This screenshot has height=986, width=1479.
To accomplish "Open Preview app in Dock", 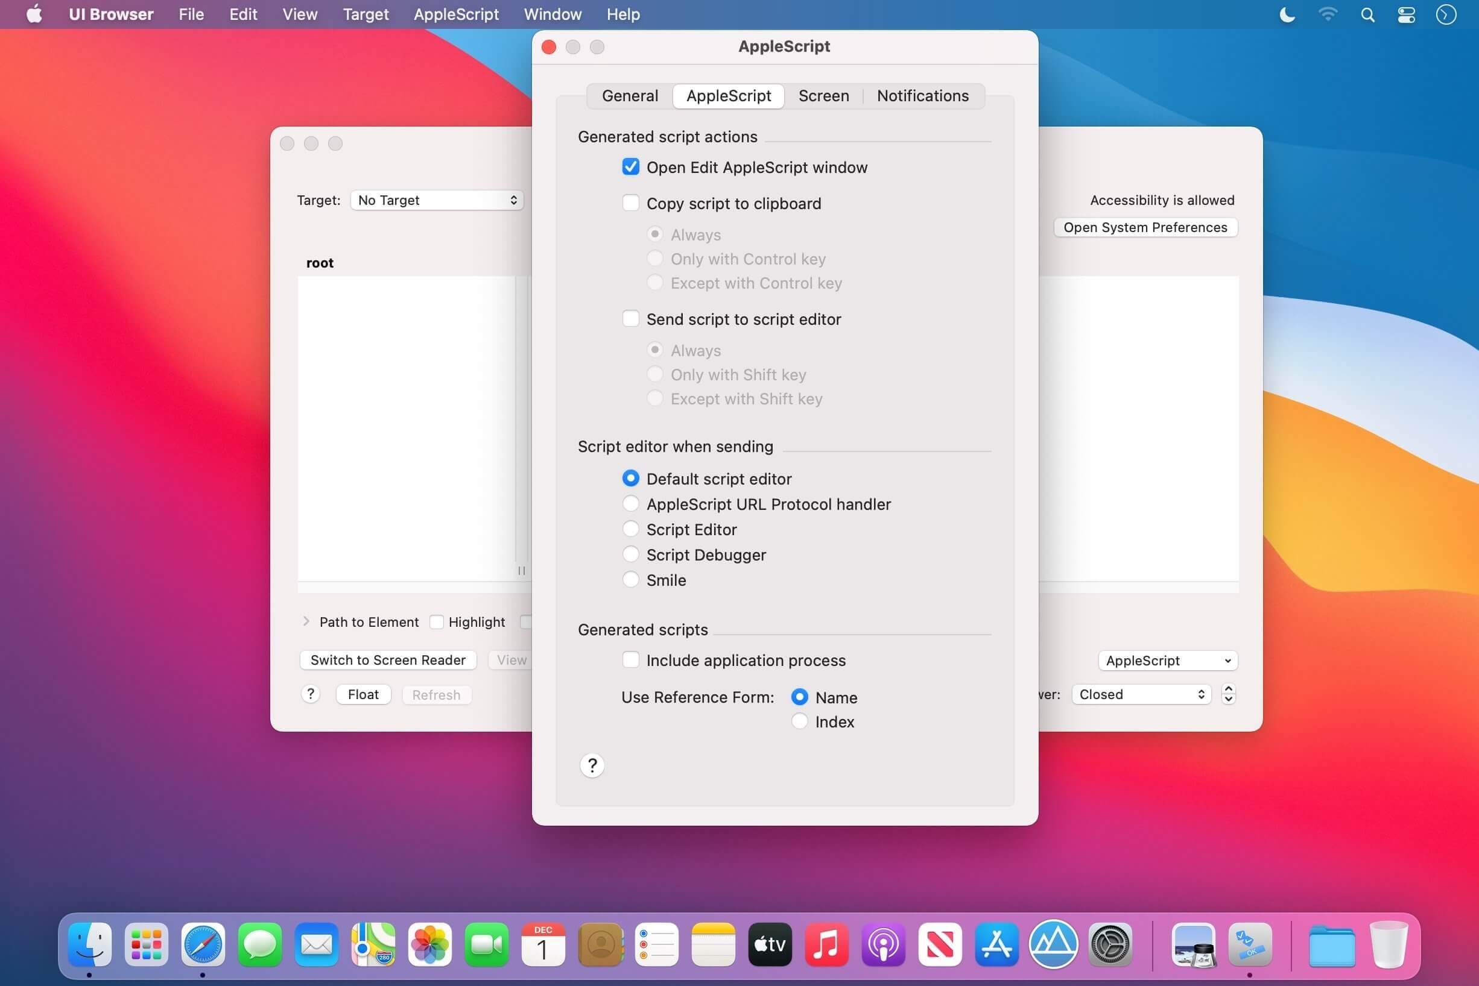I will [x=1193, y=944].
